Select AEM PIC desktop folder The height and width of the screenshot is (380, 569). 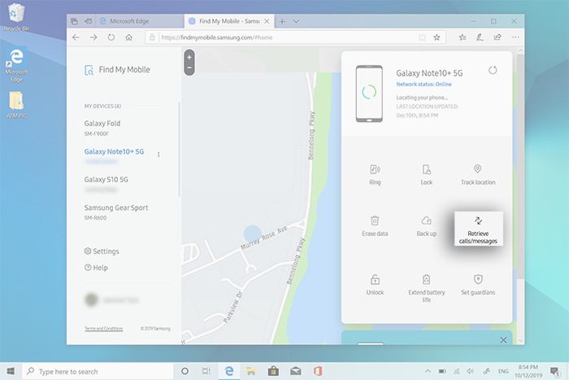[x=16, y=105]
